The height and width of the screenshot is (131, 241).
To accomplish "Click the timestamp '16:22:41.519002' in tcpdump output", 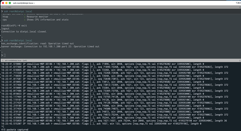I will [12, 64].
